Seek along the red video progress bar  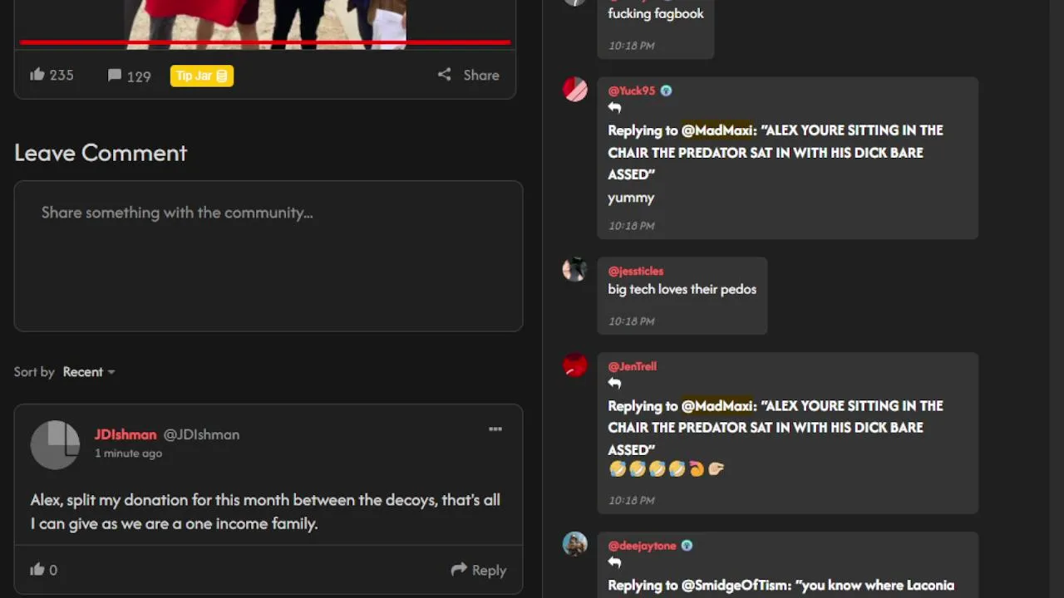pyautogui.click(x=265, y=42)
